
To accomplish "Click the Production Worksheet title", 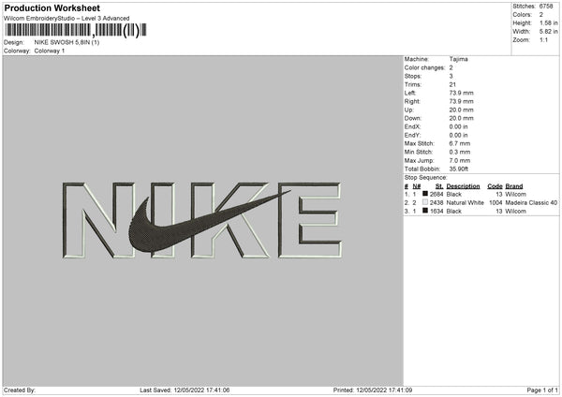I will coord(52,7).
